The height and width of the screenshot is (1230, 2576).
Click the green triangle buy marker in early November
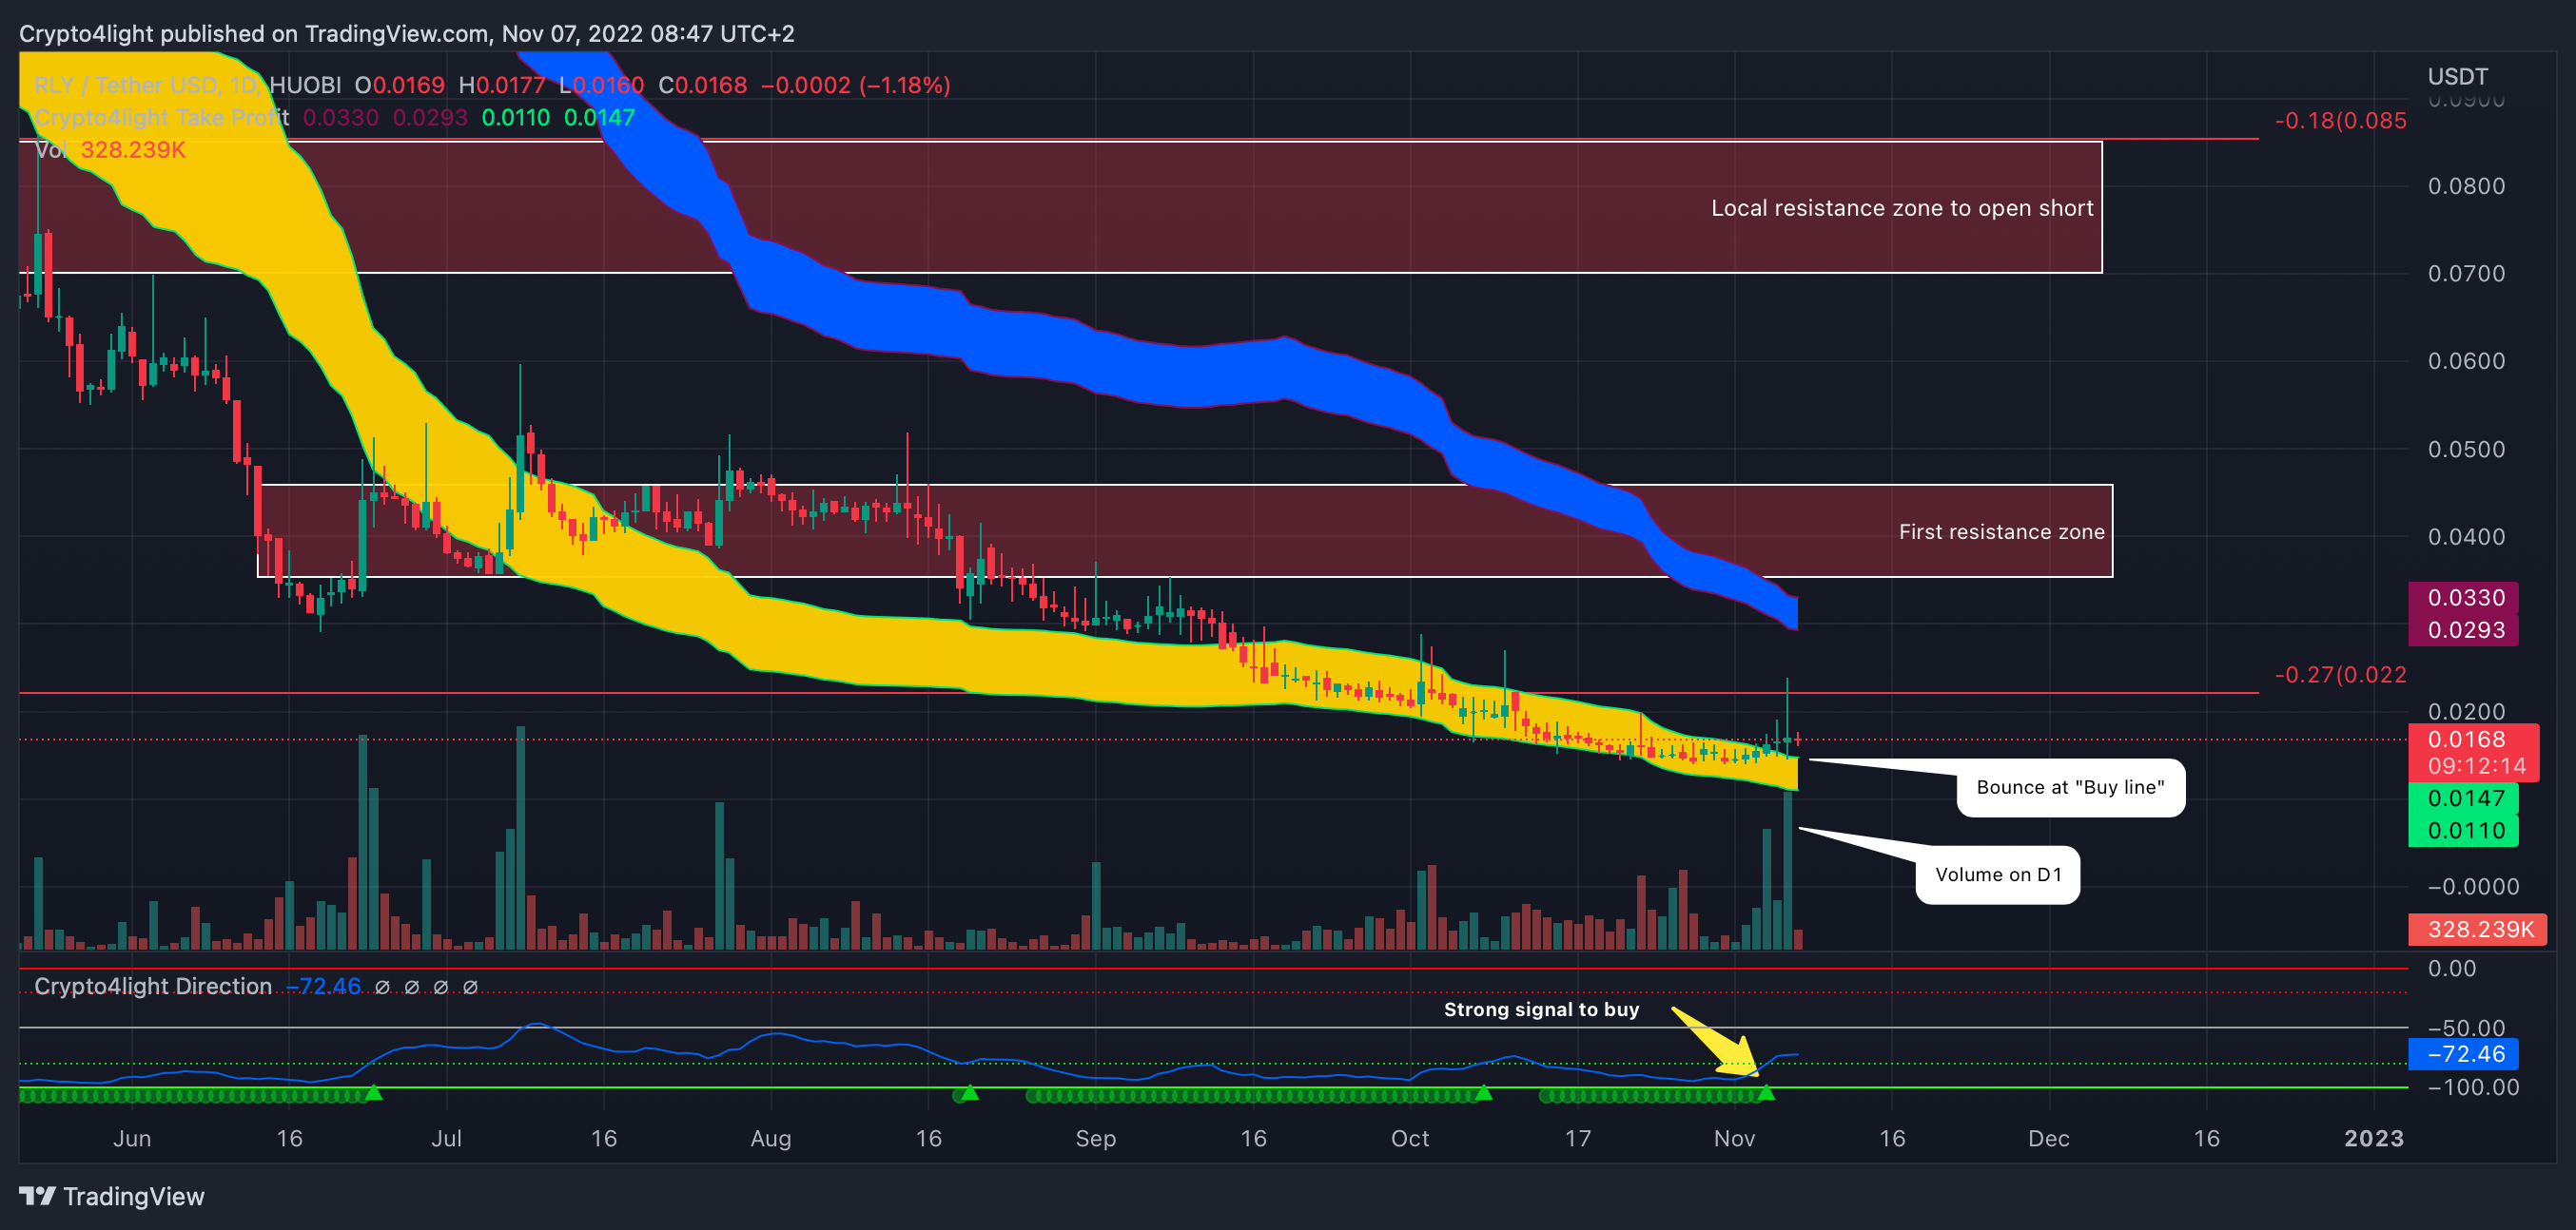1766,1092
